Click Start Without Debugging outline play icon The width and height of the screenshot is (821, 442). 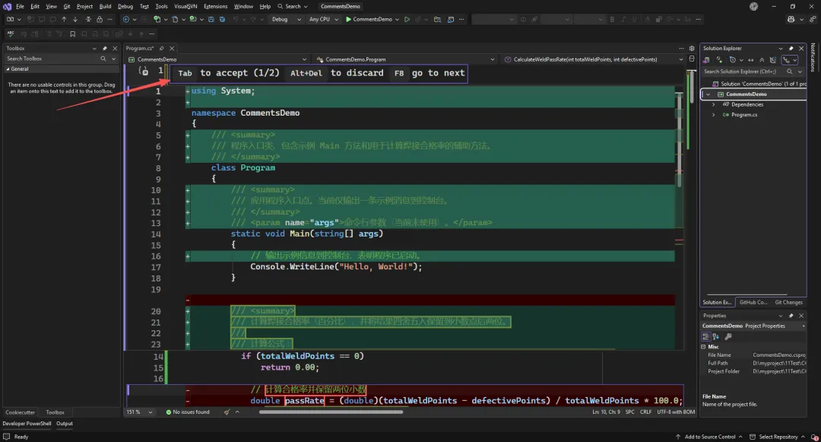(407, 19)
